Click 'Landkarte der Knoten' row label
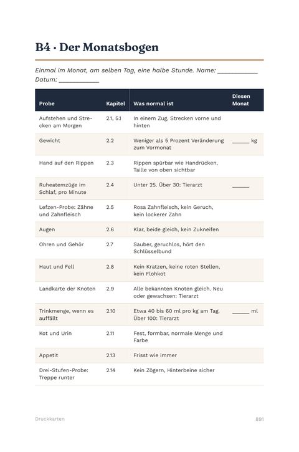Image resolution: width=299 pixels, height=452 pixels. coord(67,289)
